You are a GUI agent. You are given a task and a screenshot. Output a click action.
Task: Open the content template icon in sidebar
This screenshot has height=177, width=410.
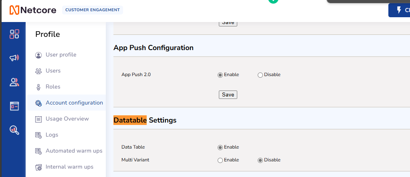14,106
